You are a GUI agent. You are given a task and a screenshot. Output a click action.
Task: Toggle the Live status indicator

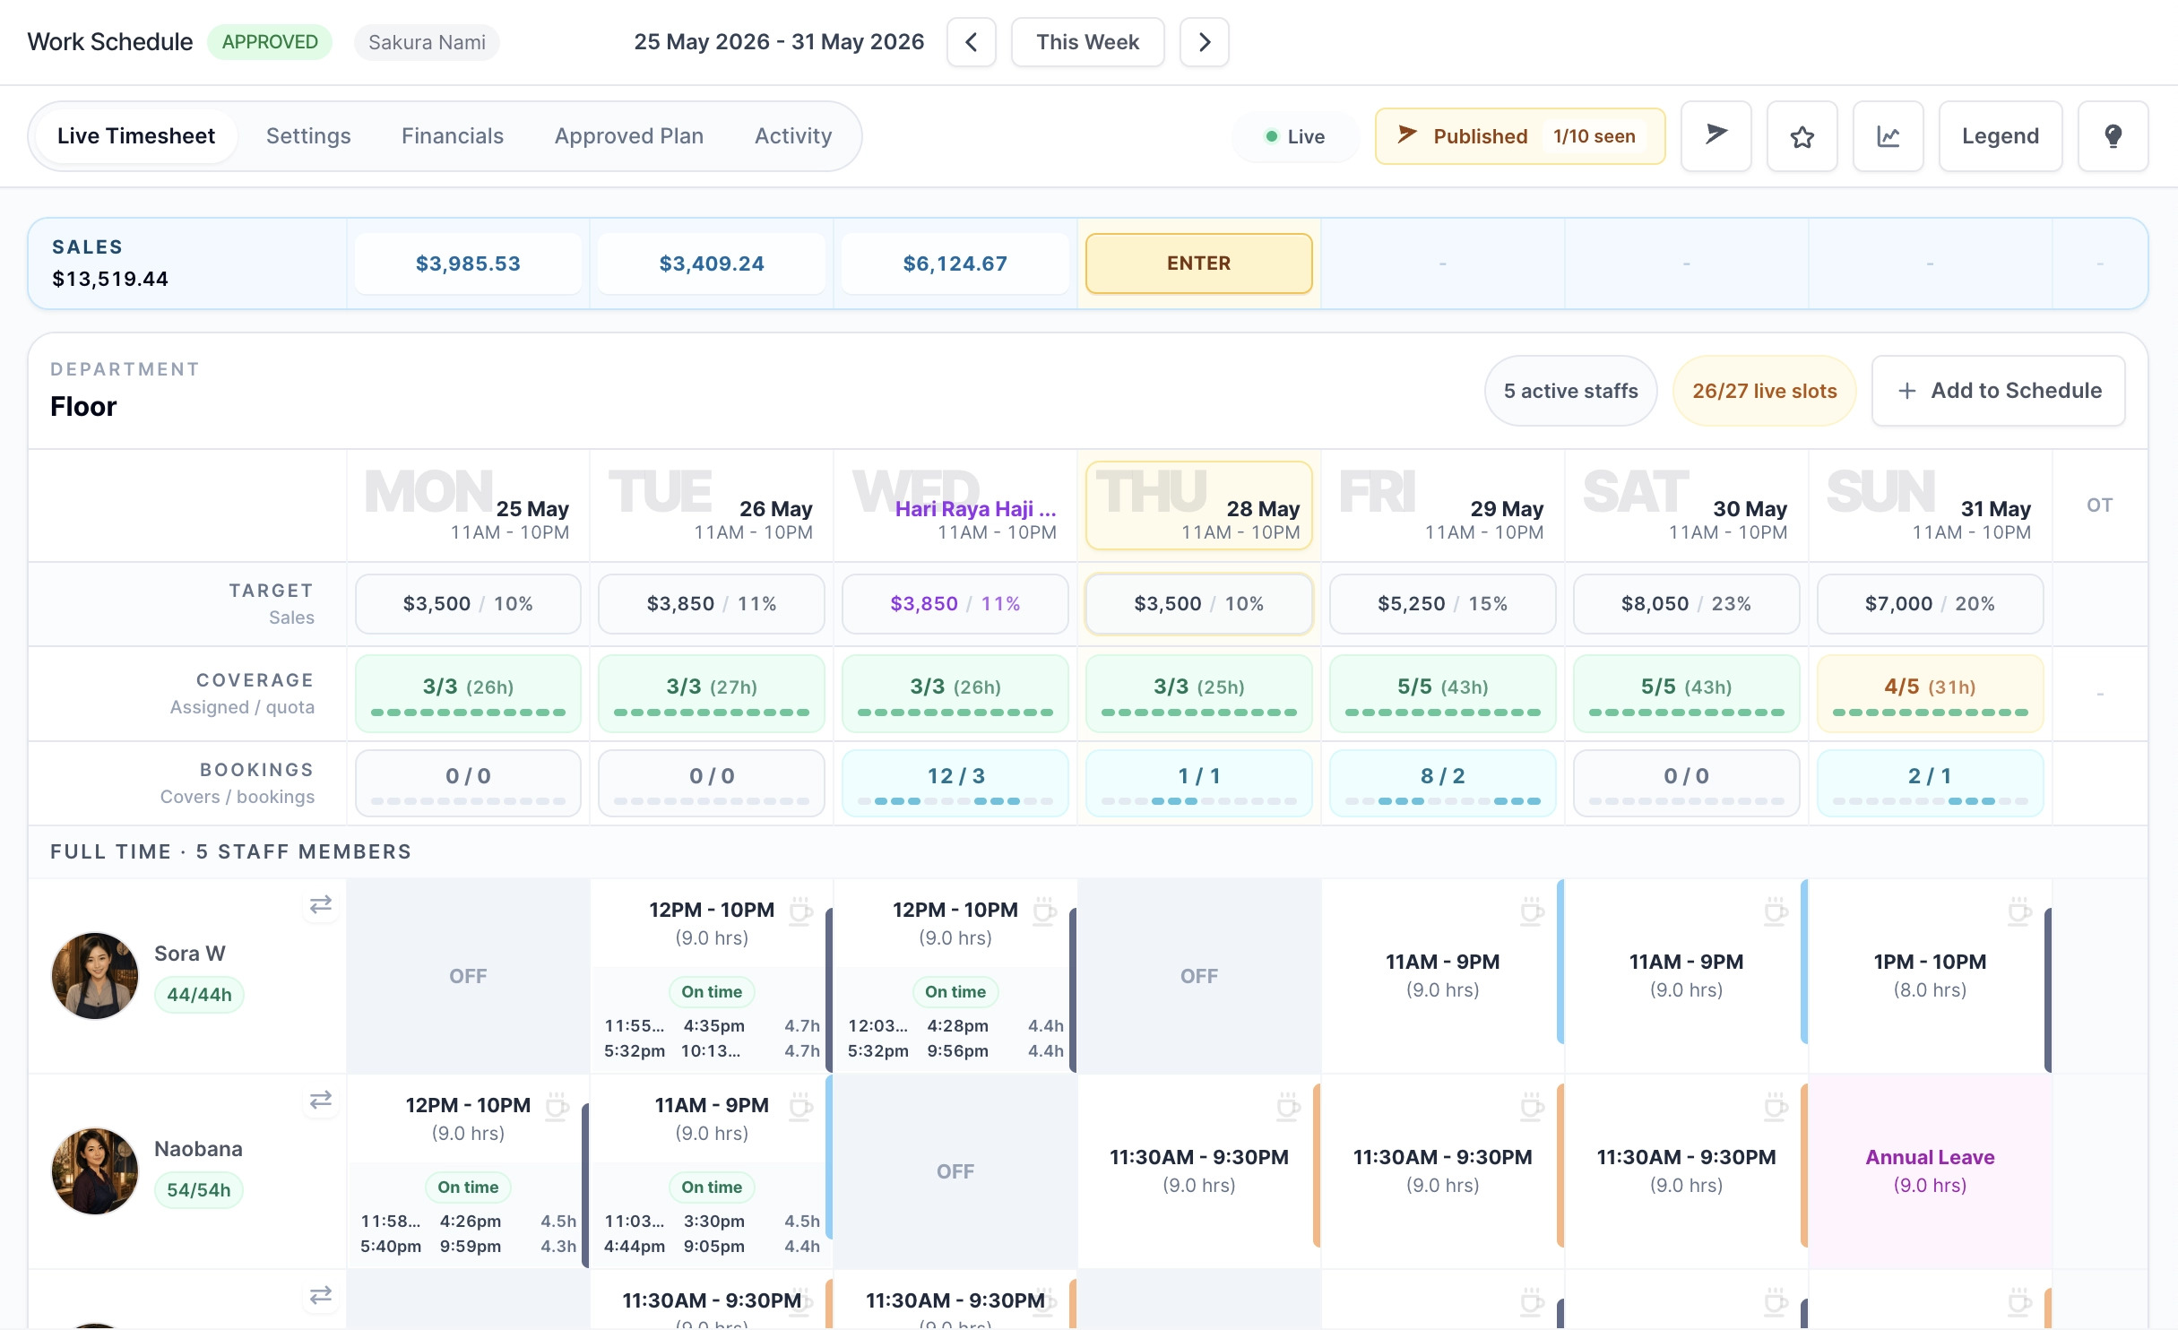1295,136
